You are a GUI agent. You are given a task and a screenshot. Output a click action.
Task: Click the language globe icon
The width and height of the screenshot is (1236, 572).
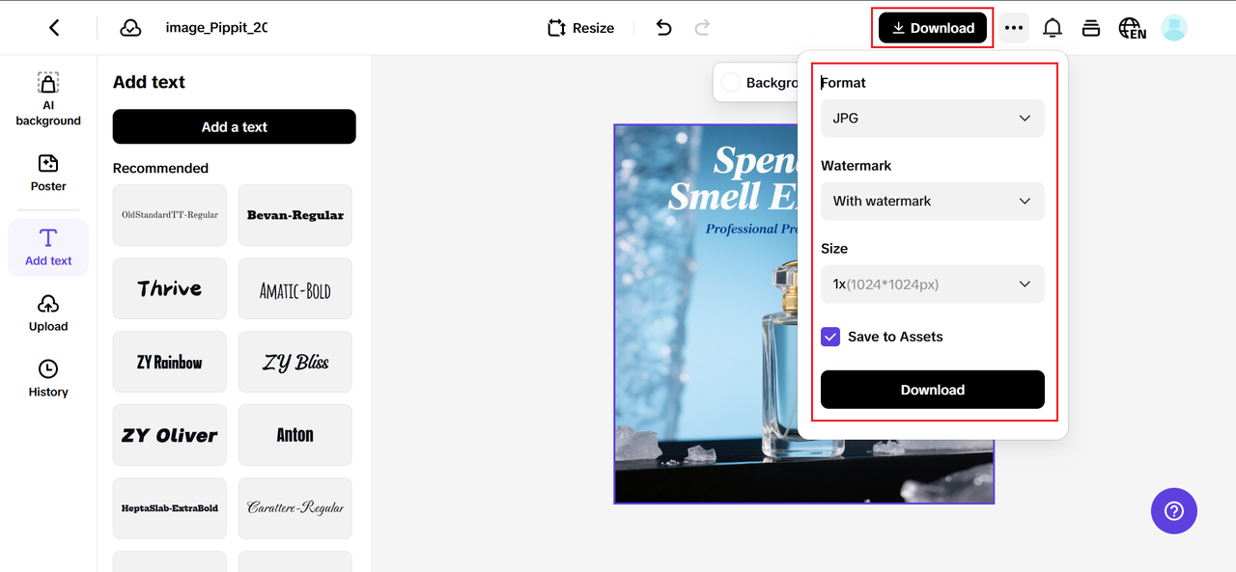tap(1132, 28)
